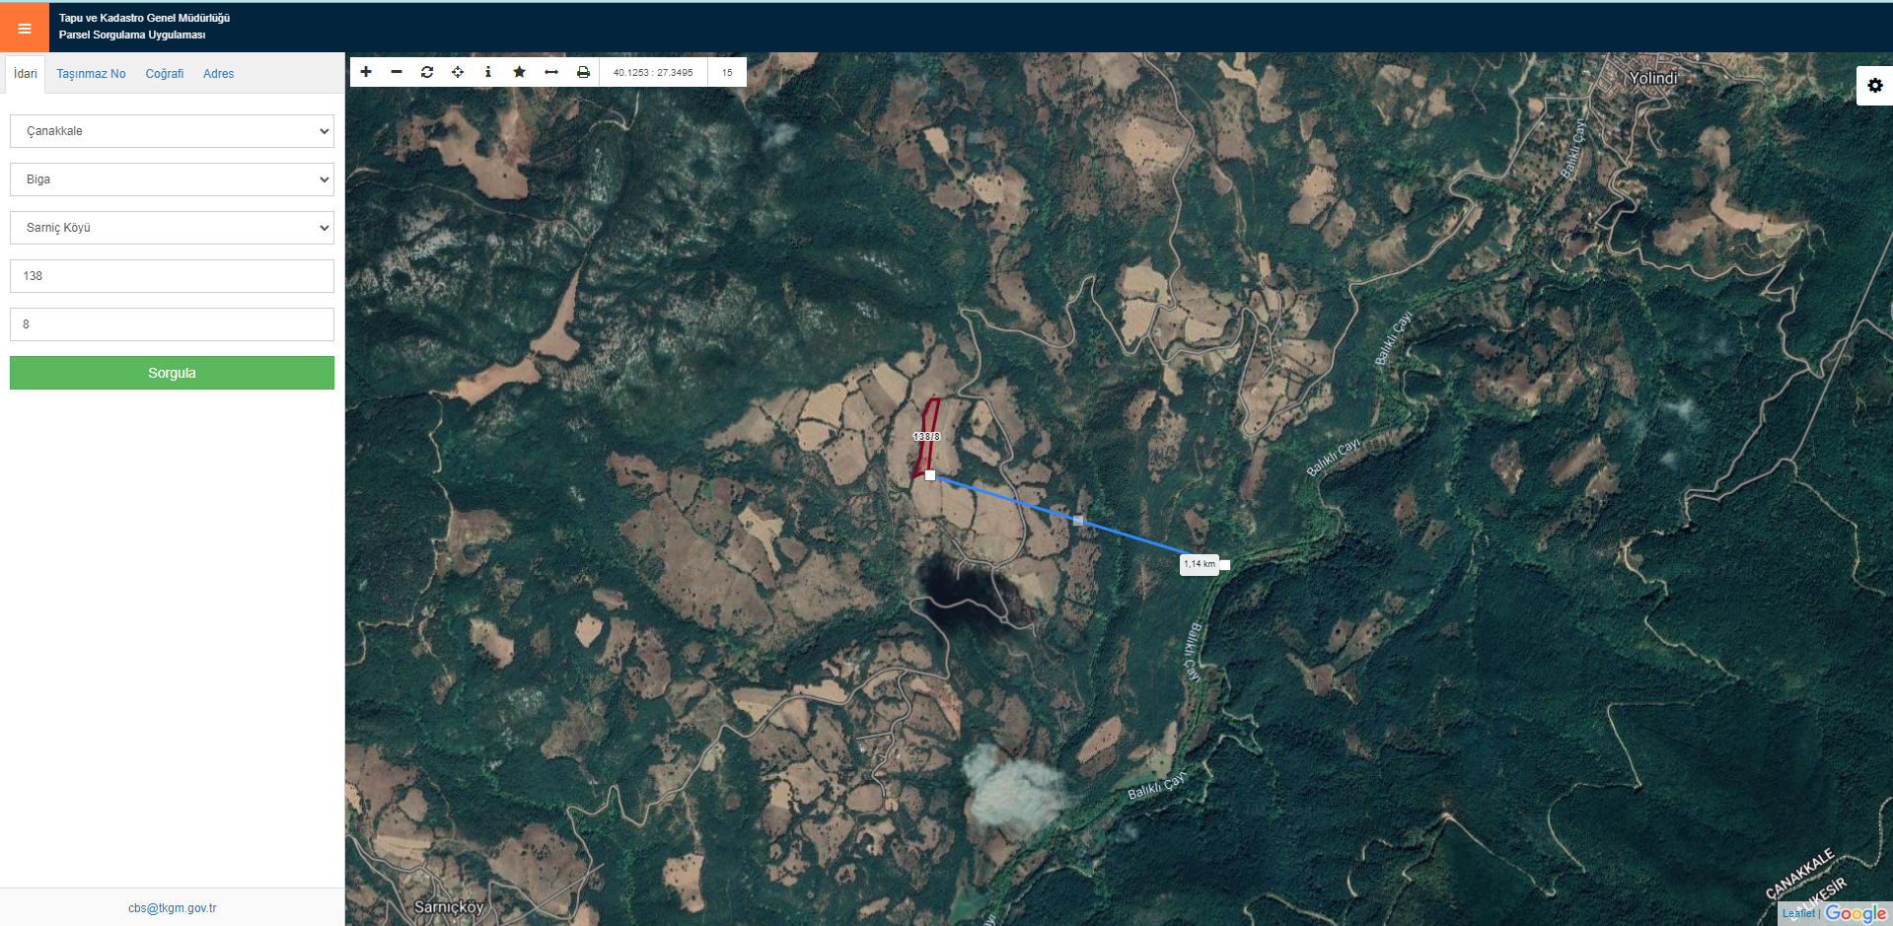The image size is (1893, 926).
Task: Click the cbs@tkgm.gov.tr email link
Action: point(172,908)
